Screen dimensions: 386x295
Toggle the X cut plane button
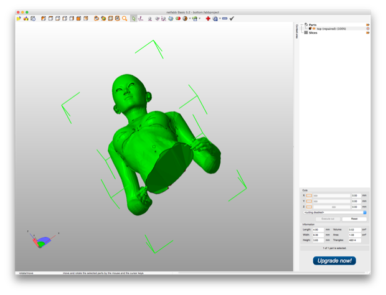click(309, 195)
